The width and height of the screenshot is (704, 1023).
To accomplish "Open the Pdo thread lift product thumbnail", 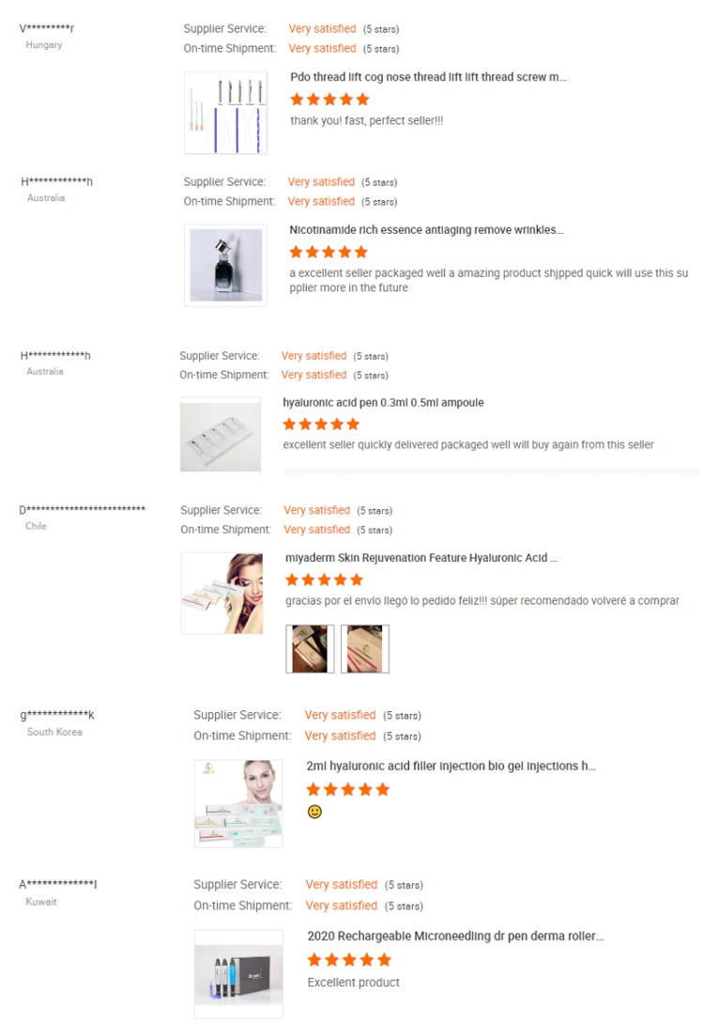I will [x=225, y=113].
